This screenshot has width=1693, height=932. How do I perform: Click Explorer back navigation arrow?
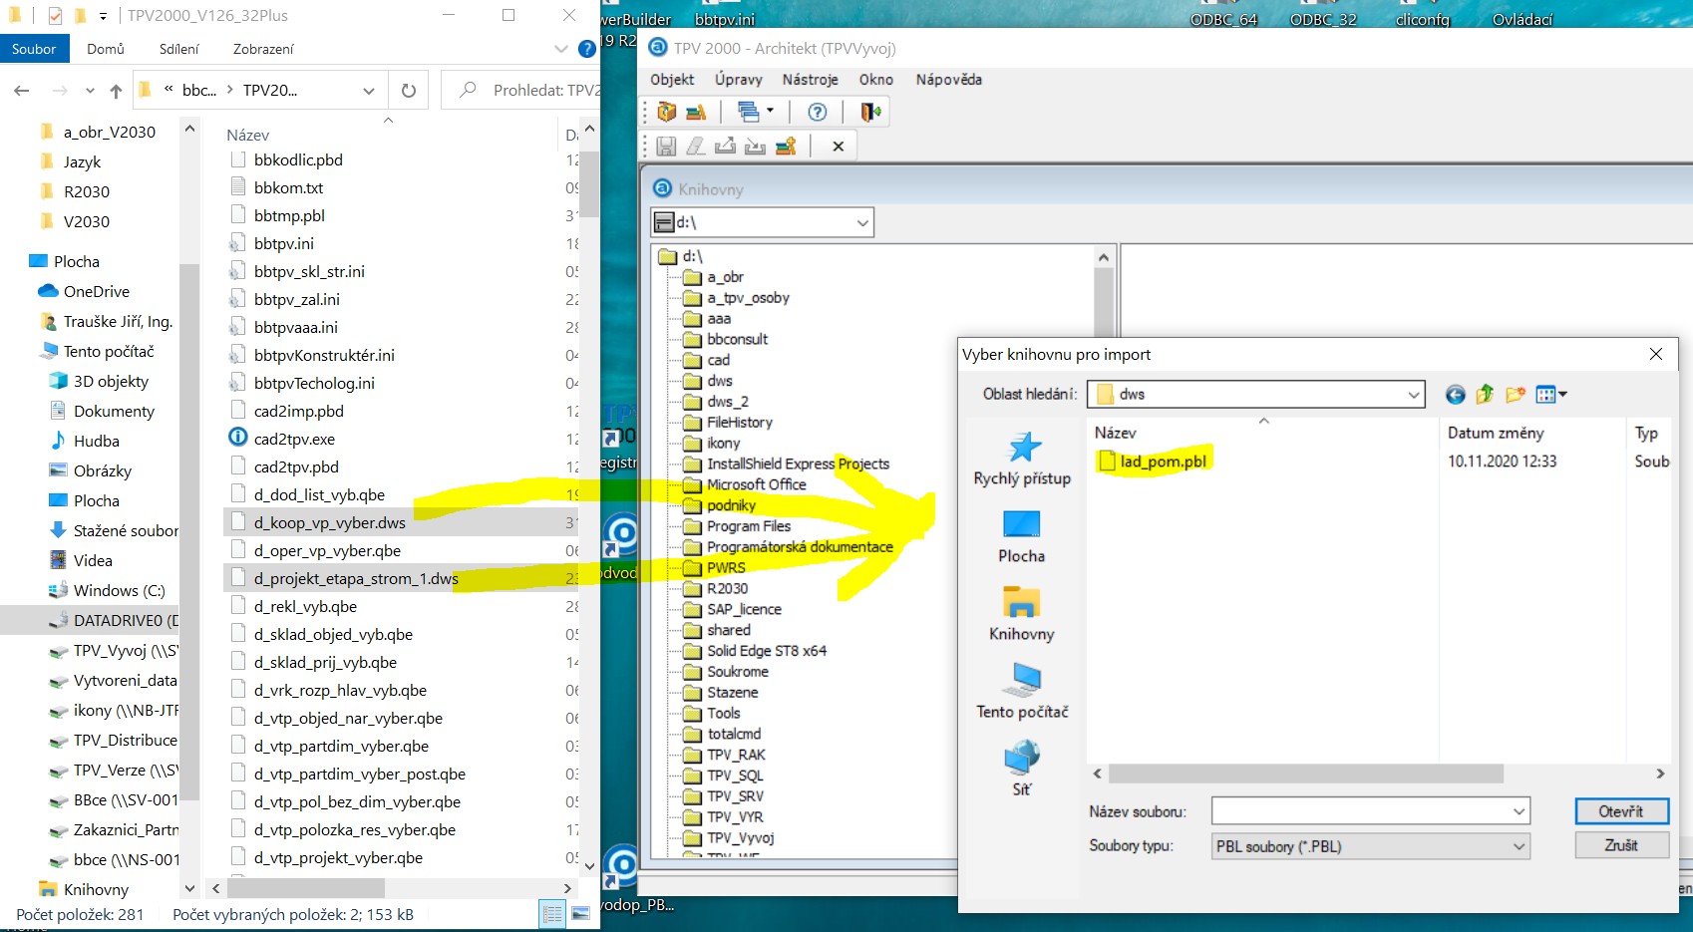[x=21, y=91]
